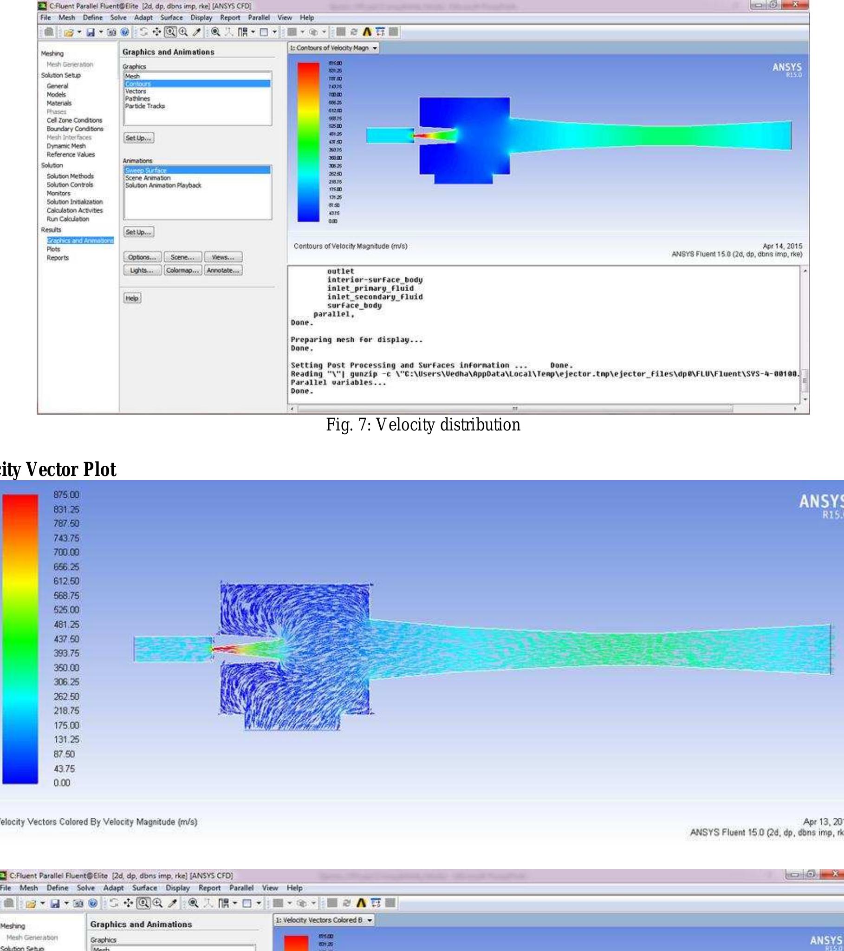Viewport: 844px width, 951px height.
Task: Open Define menu in Contours Fluent window
Action: 93,18
